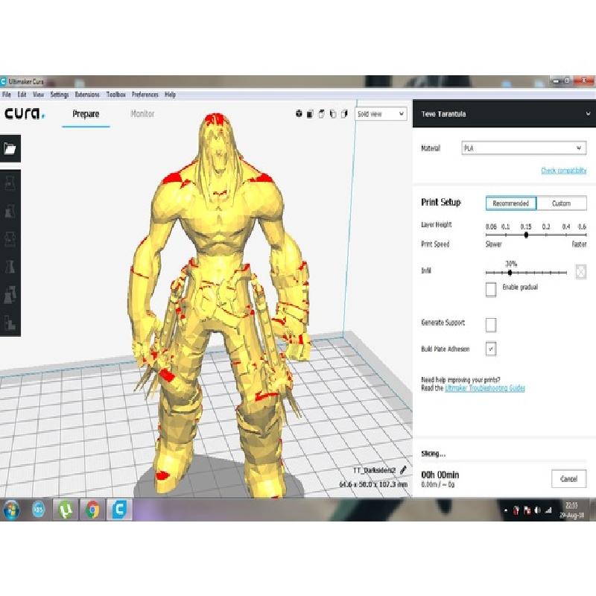Uncheck the Build Plate Adhesion checkbox
This screenshot has height=596, width=596.
[491, 349]
